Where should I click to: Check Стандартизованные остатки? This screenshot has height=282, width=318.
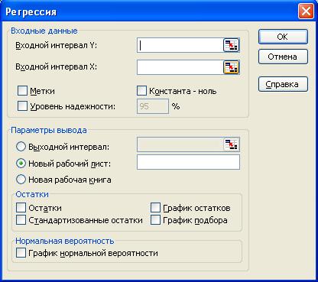pyautogui.click(x=21, y=220)
